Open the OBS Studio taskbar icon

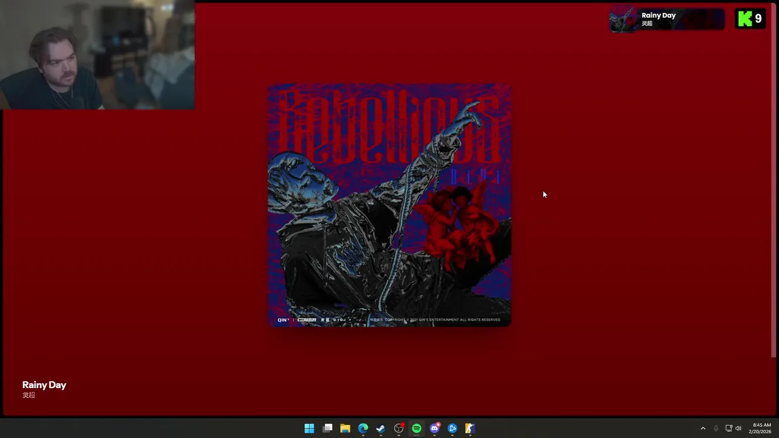(x=399, y=428)
